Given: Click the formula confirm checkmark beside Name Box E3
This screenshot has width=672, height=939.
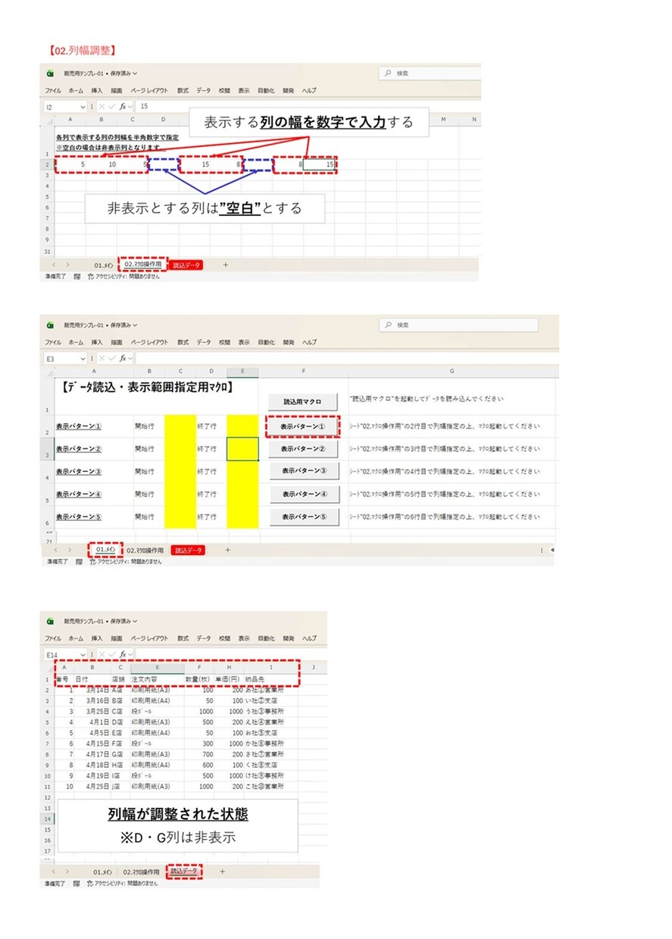Looking at the screenshot, I should (x=111, y=358).
